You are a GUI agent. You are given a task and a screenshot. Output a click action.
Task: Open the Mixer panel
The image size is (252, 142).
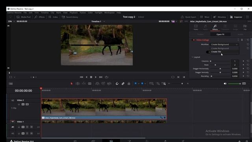[205, 17]
